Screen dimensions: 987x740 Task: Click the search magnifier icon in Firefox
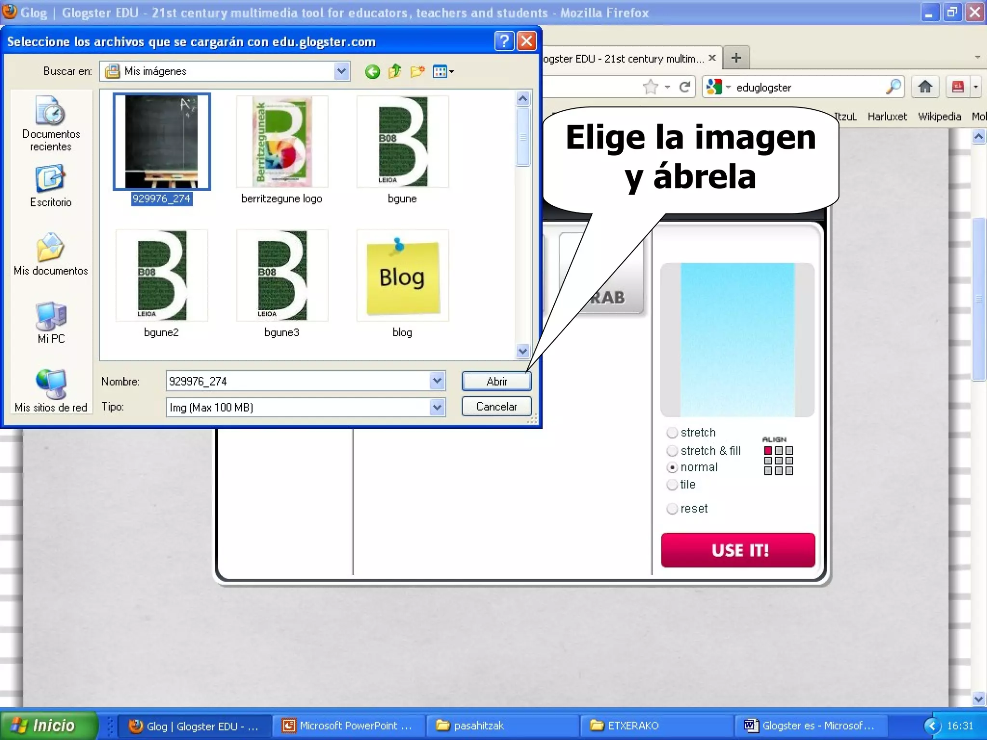click(893, 87)
